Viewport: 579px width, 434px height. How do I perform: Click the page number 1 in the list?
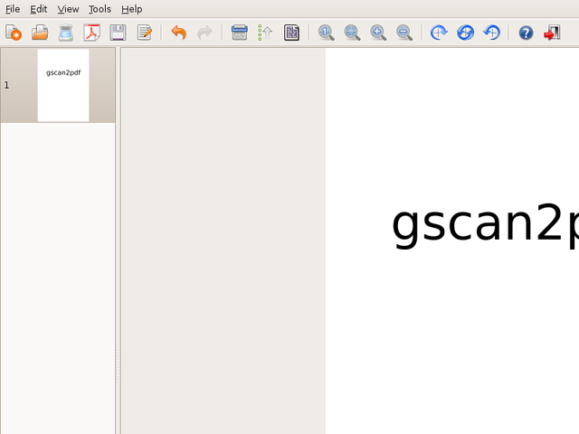point(6,85)
